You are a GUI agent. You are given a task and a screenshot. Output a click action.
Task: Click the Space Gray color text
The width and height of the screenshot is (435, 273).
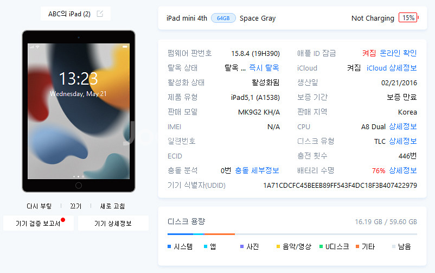[x=258, y=18]
